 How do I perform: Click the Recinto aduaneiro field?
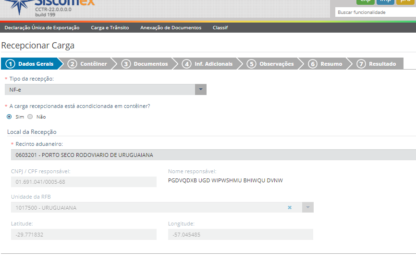point(213,155)
